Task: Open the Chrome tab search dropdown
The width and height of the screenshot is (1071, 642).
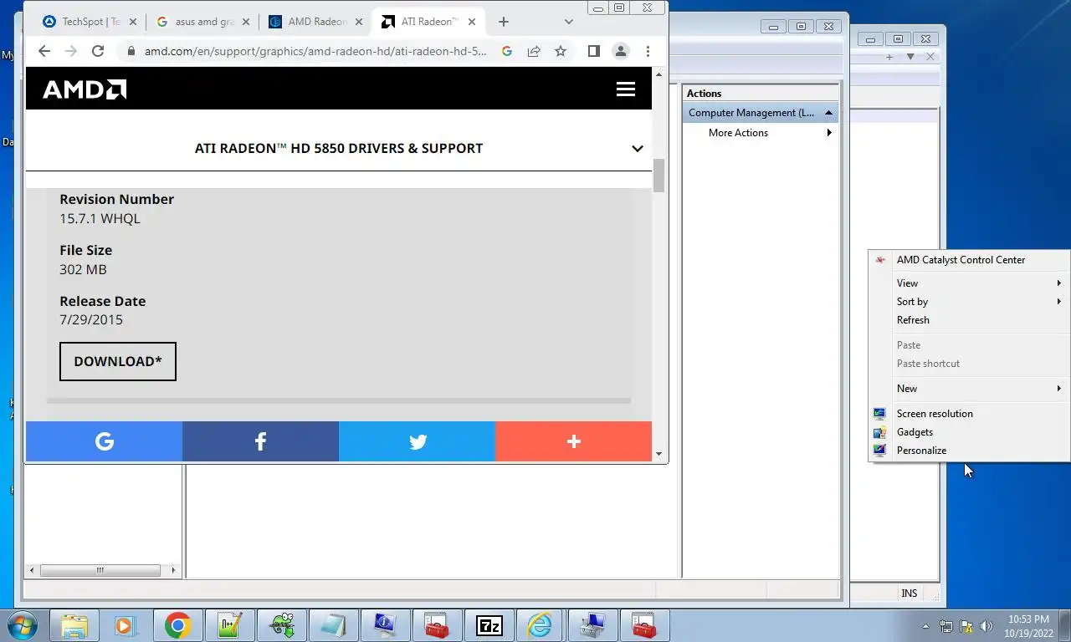Action: coord(569,22)
